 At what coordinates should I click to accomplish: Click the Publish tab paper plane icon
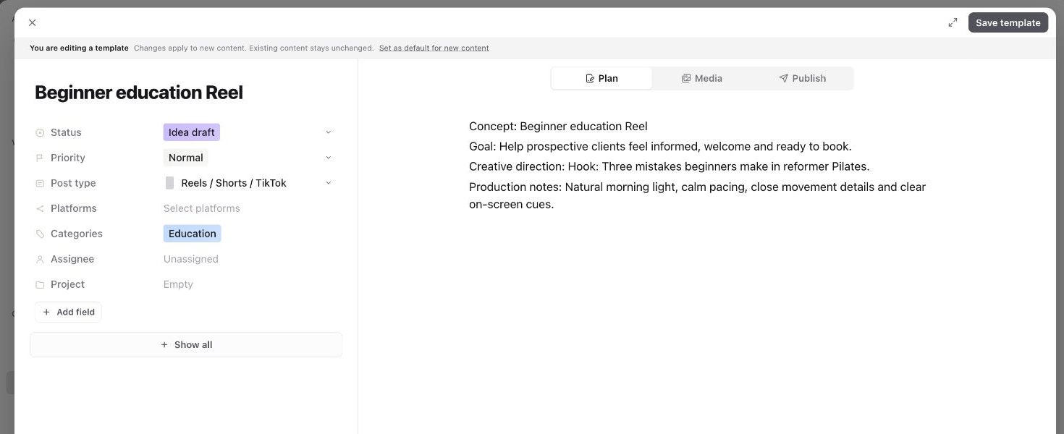pos(783,78)
